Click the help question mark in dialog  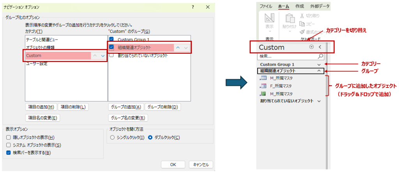(x=193, y=7)
